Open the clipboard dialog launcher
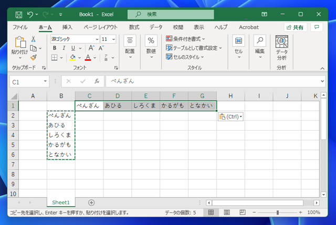The width and height of the screenshot is (336, 225). point(44,68)
